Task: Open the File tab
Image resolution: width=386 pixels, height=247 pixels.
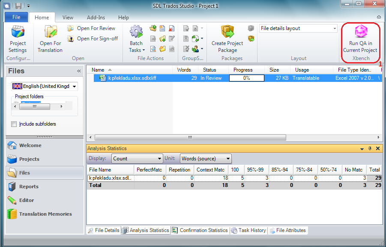Action: point(16,17)
